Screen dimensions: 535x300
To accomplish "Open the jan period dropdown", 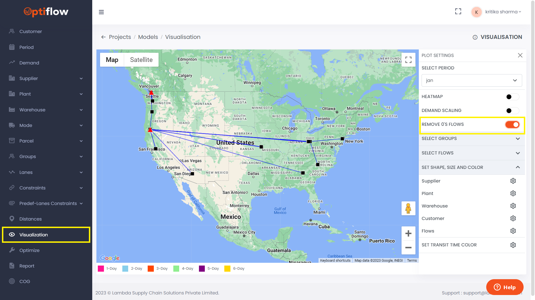I will coord(471,81).
